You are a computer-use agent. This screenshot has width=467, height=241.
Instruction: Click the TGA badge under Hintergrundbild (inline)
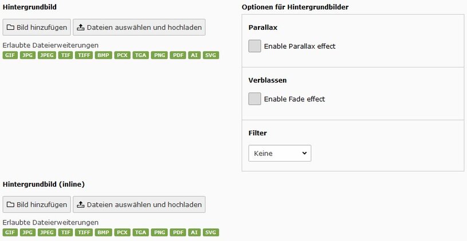coord(140,232)
